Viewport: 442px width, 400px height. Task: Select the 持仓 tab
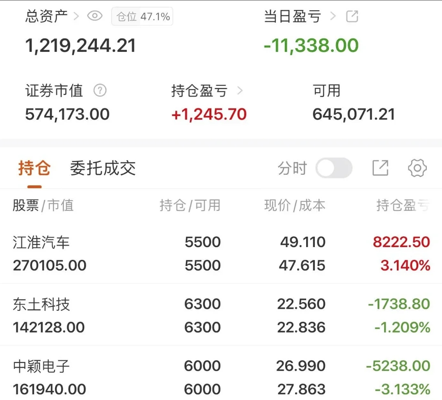coord(34,168)
